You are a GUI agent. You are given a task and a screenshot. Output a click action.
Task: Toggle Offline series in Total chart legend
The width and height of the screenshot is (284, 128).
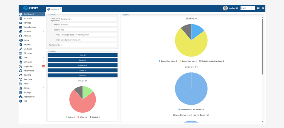point(82,117)
